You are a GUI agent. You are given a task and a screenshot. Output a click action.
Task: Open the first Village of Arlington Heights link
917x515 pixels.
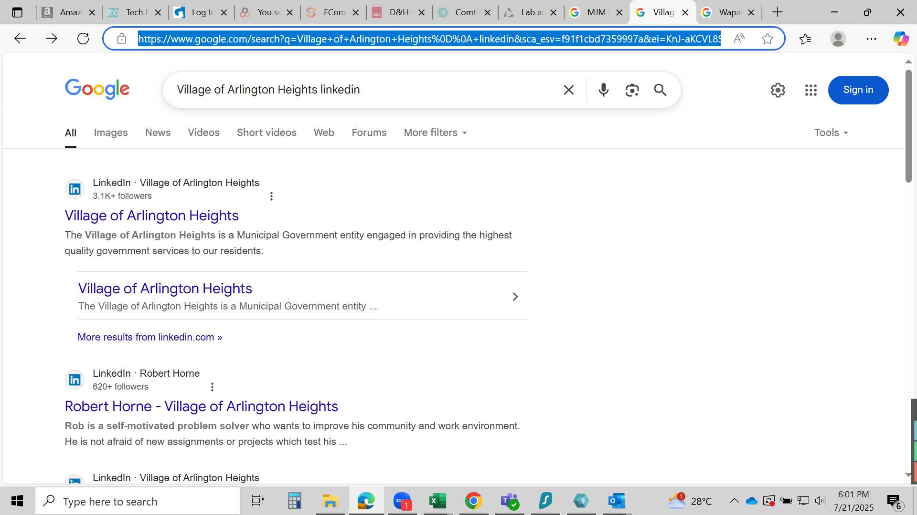(x=151, y=216)
